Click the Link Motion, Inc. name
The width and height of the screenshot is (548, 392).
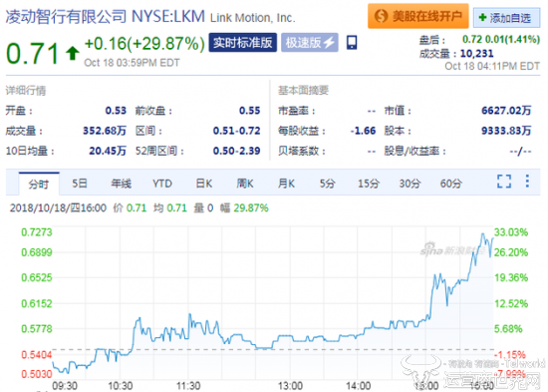click(253, 18)
